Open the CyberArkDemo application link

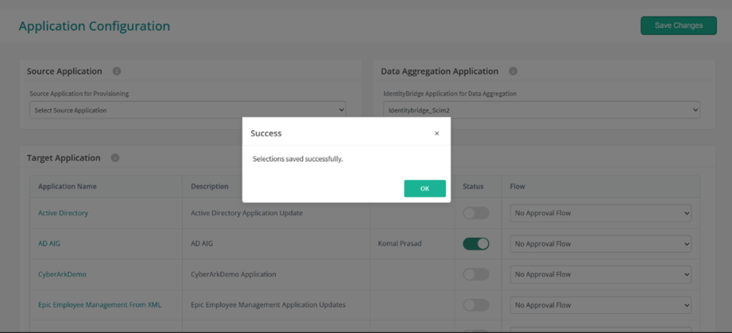coord(62,274)
